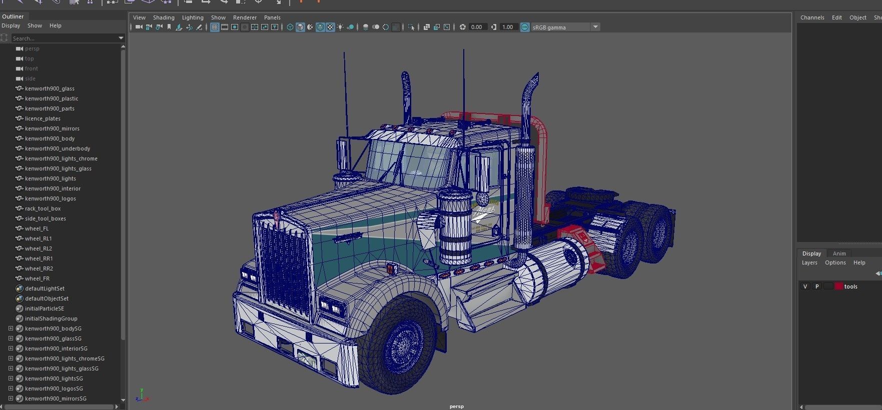Open the Channel Box Edit menu
The width and height of the screenshot is (882, 410).
point(837,17)
